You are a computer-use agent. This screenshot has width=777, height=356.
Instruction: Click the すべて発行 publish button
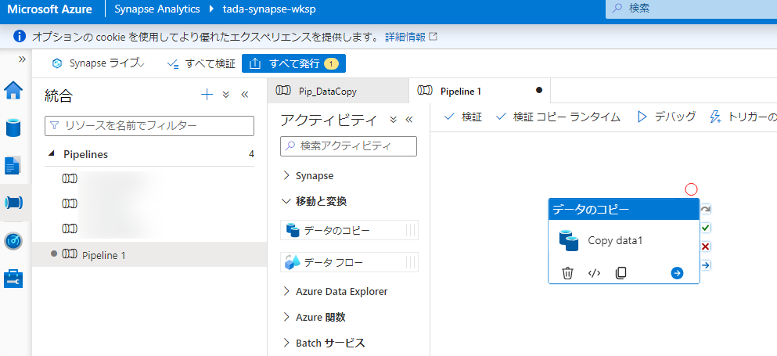click(x=293, y=63)
